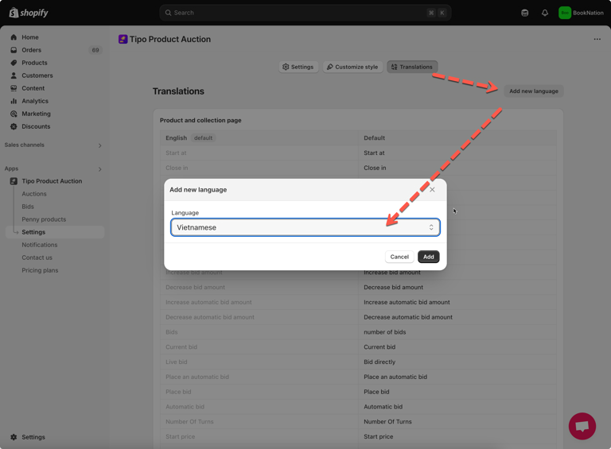Click the top search field
This screenshot has height=449, width=611.
point(305,13)
